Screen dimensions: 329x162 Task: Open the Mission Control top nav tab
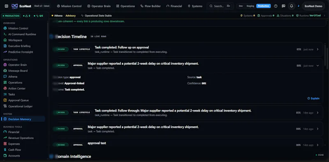click(69, 6)
